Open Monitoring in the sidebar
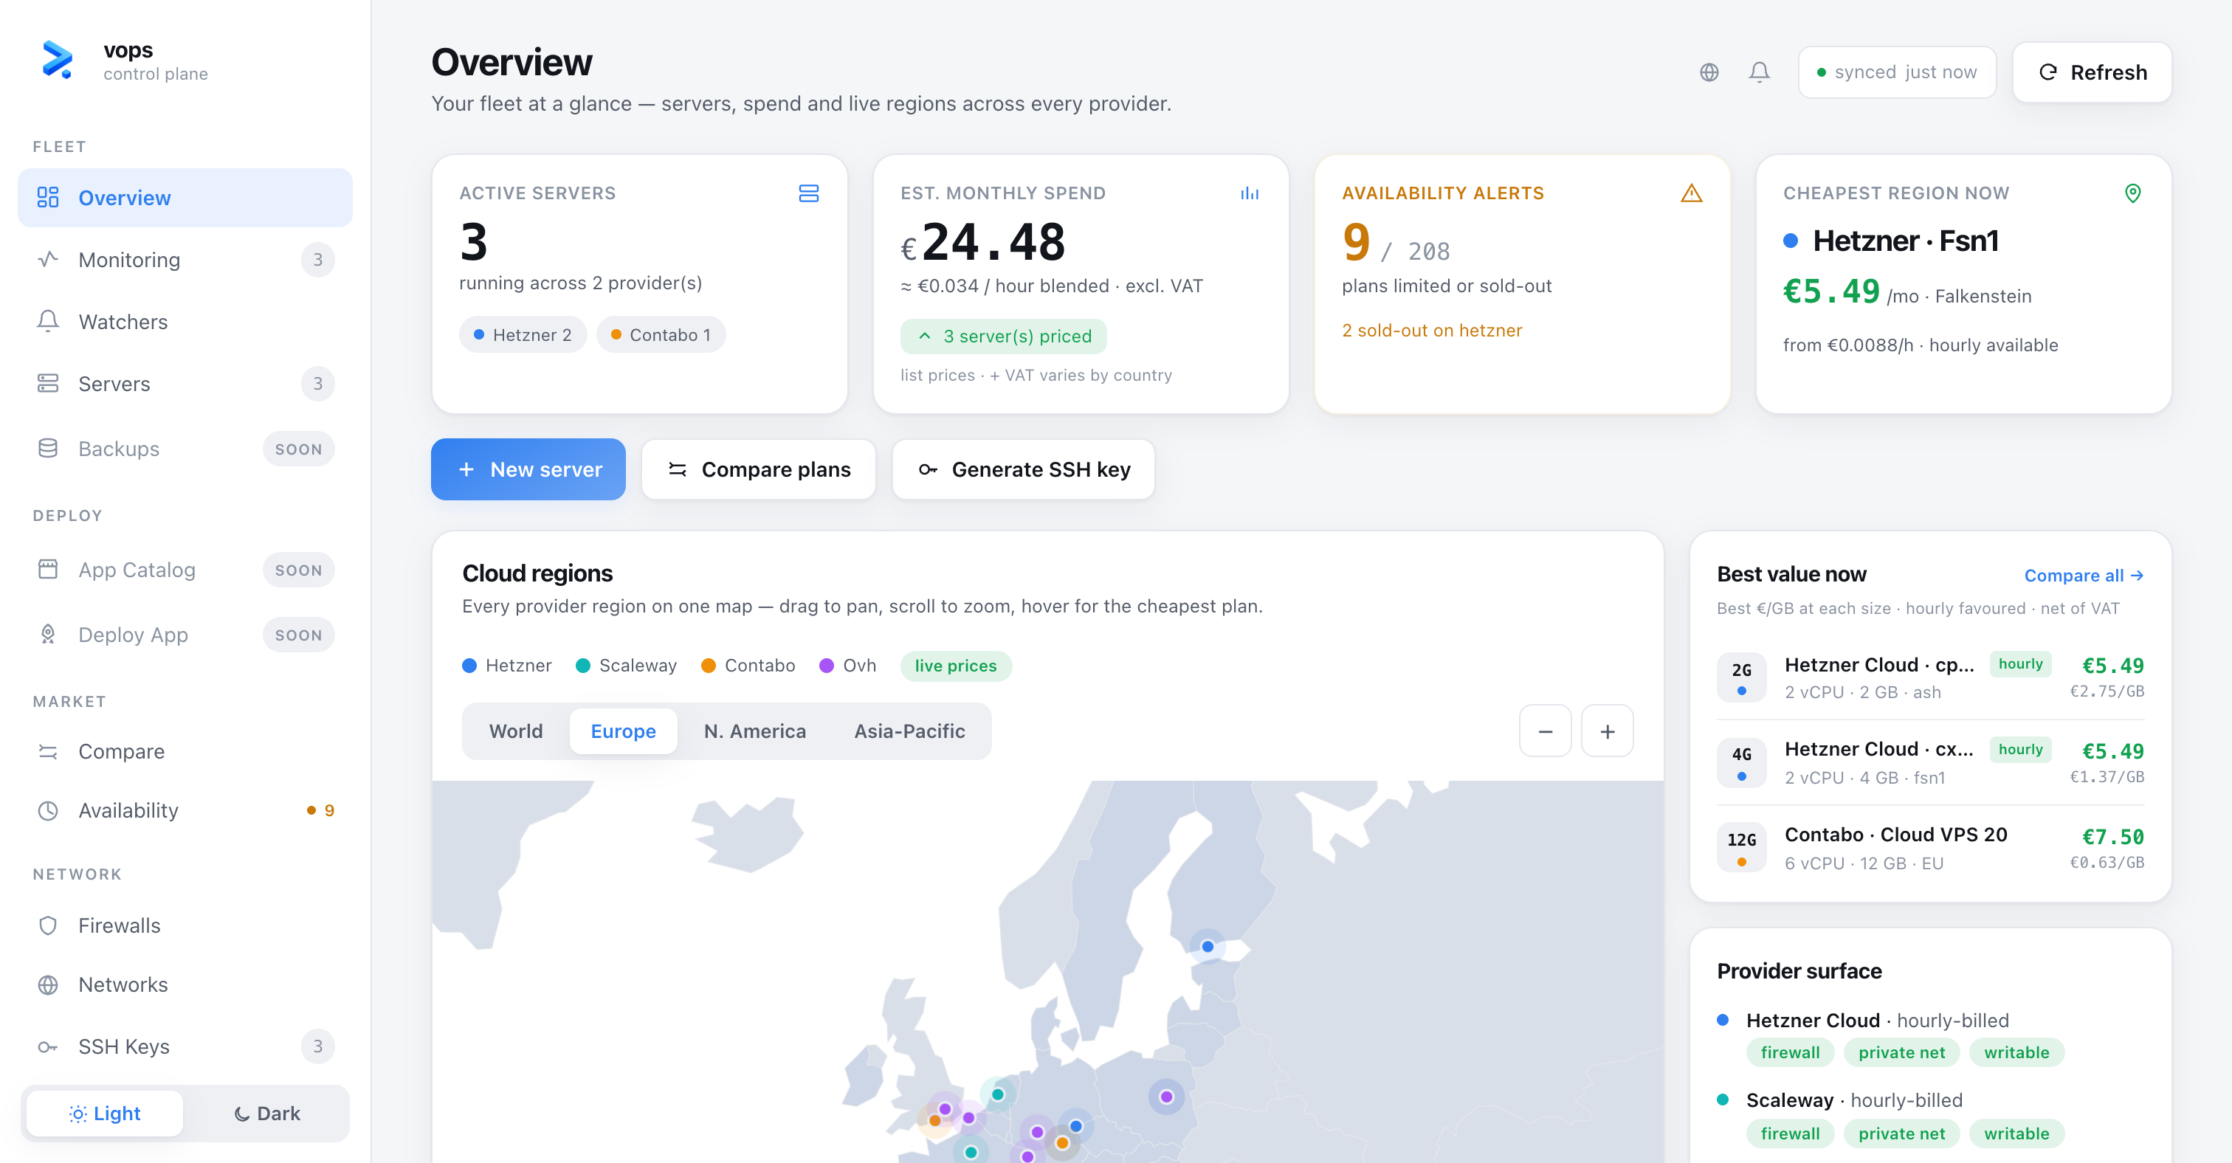The width and height of the screenshot is (2232, 1163). click(185, 260)
